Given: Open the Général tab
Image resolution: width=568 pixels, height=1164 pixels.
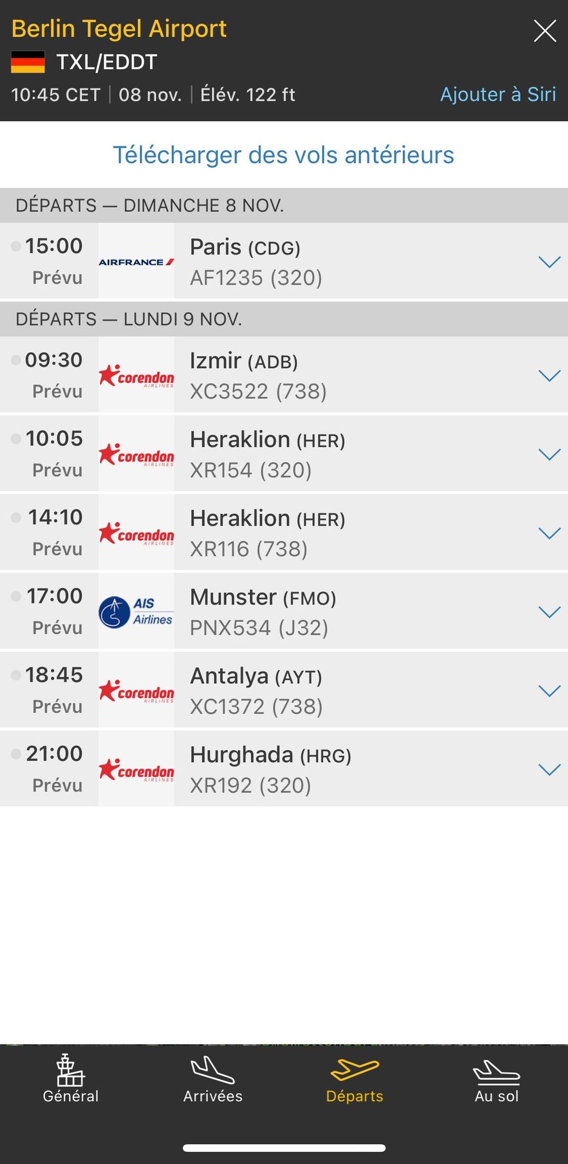Looking at the screenshot, I should coord(70,1080).
